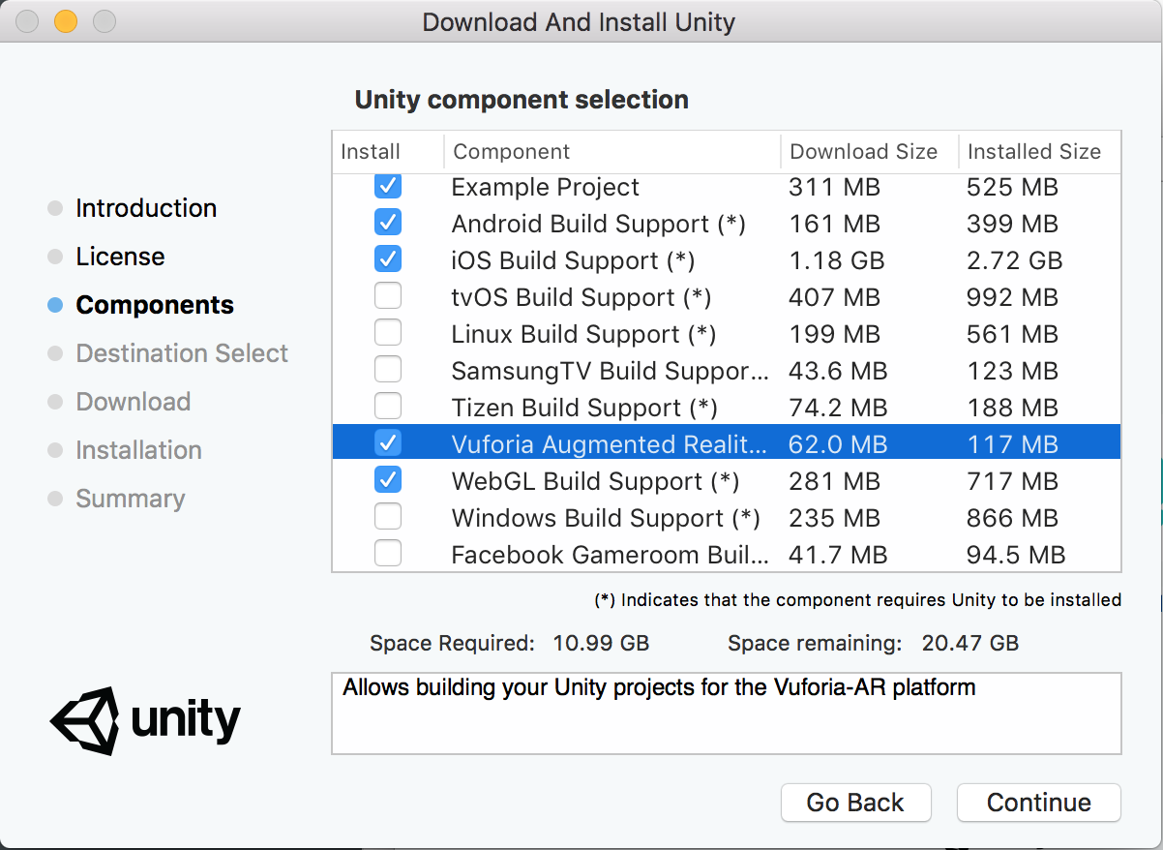Click the Space remaining 20.47 GB value
Image resolution: width=1163 pixels, height=850 pixels.
pyautogui.click(x=969, y=643)
